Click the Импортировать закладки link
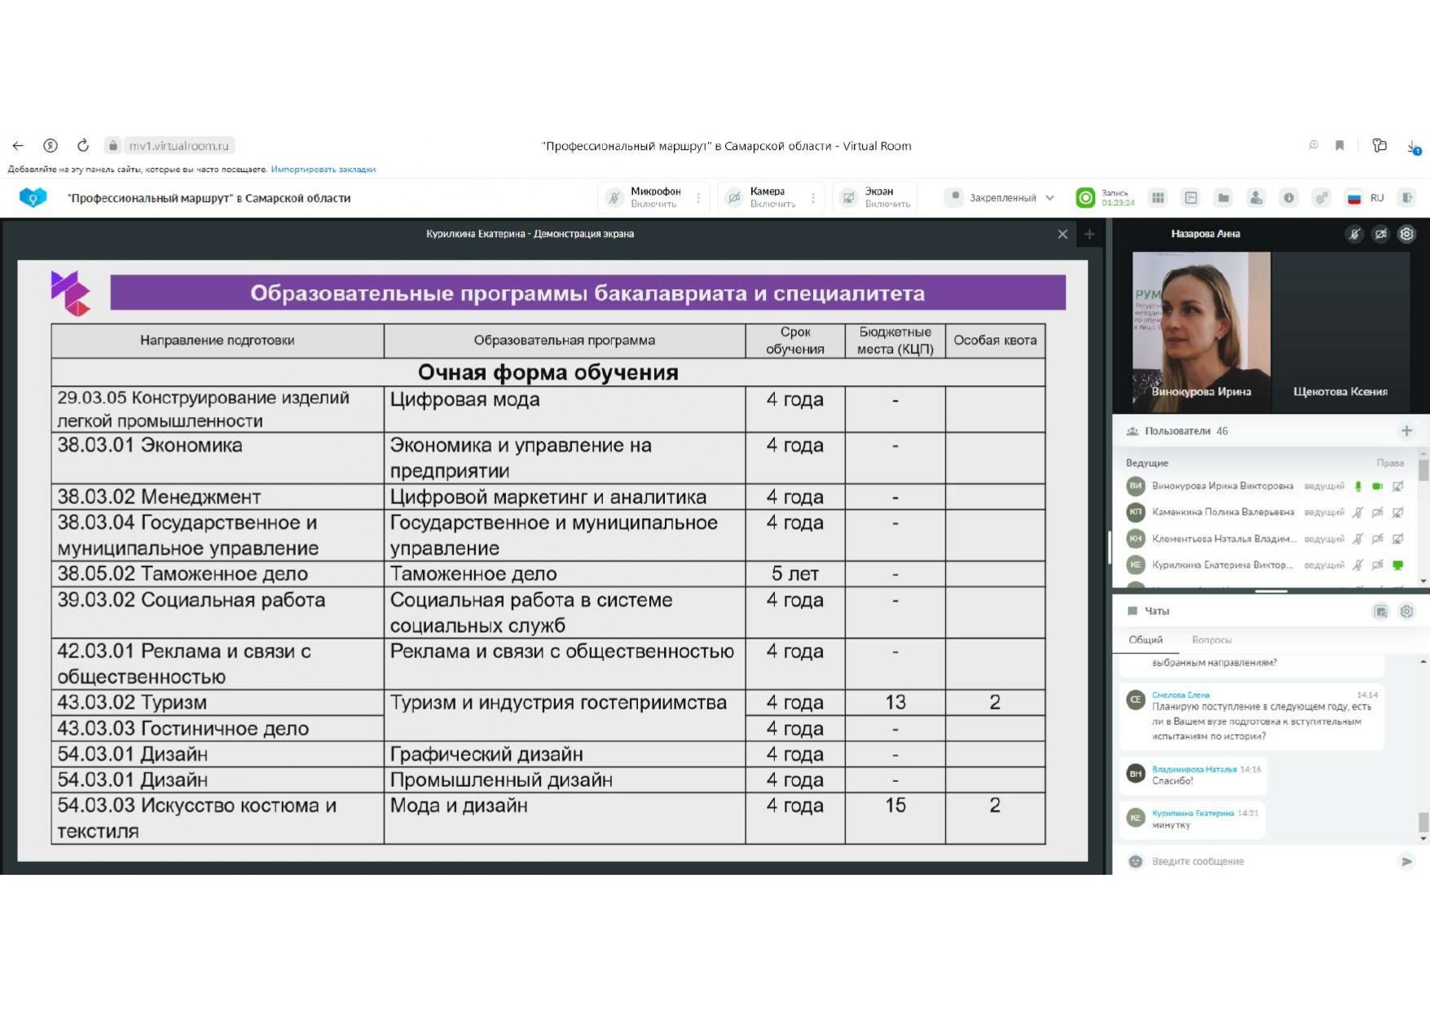Viewport: 1430px width, 1010px height. pos(323,169)
